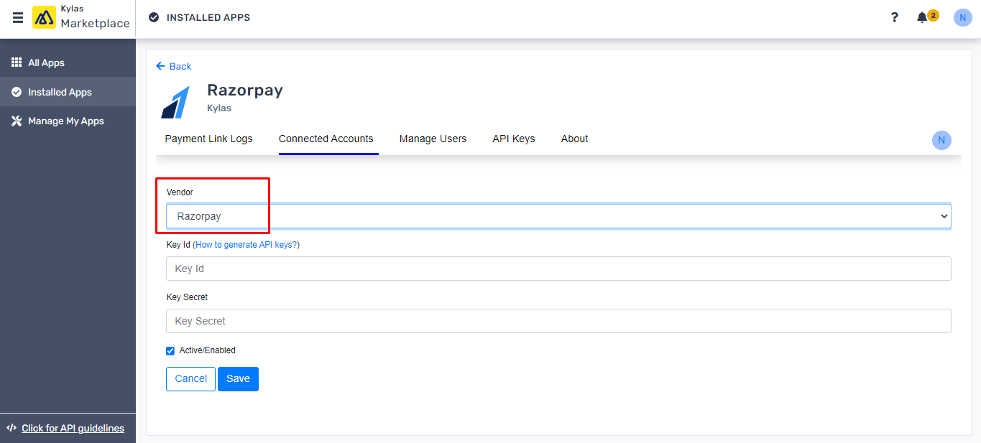This screenshot has width=981, height=443.
Task: Click the API guidelines code icon
Action: coord(11,428)
